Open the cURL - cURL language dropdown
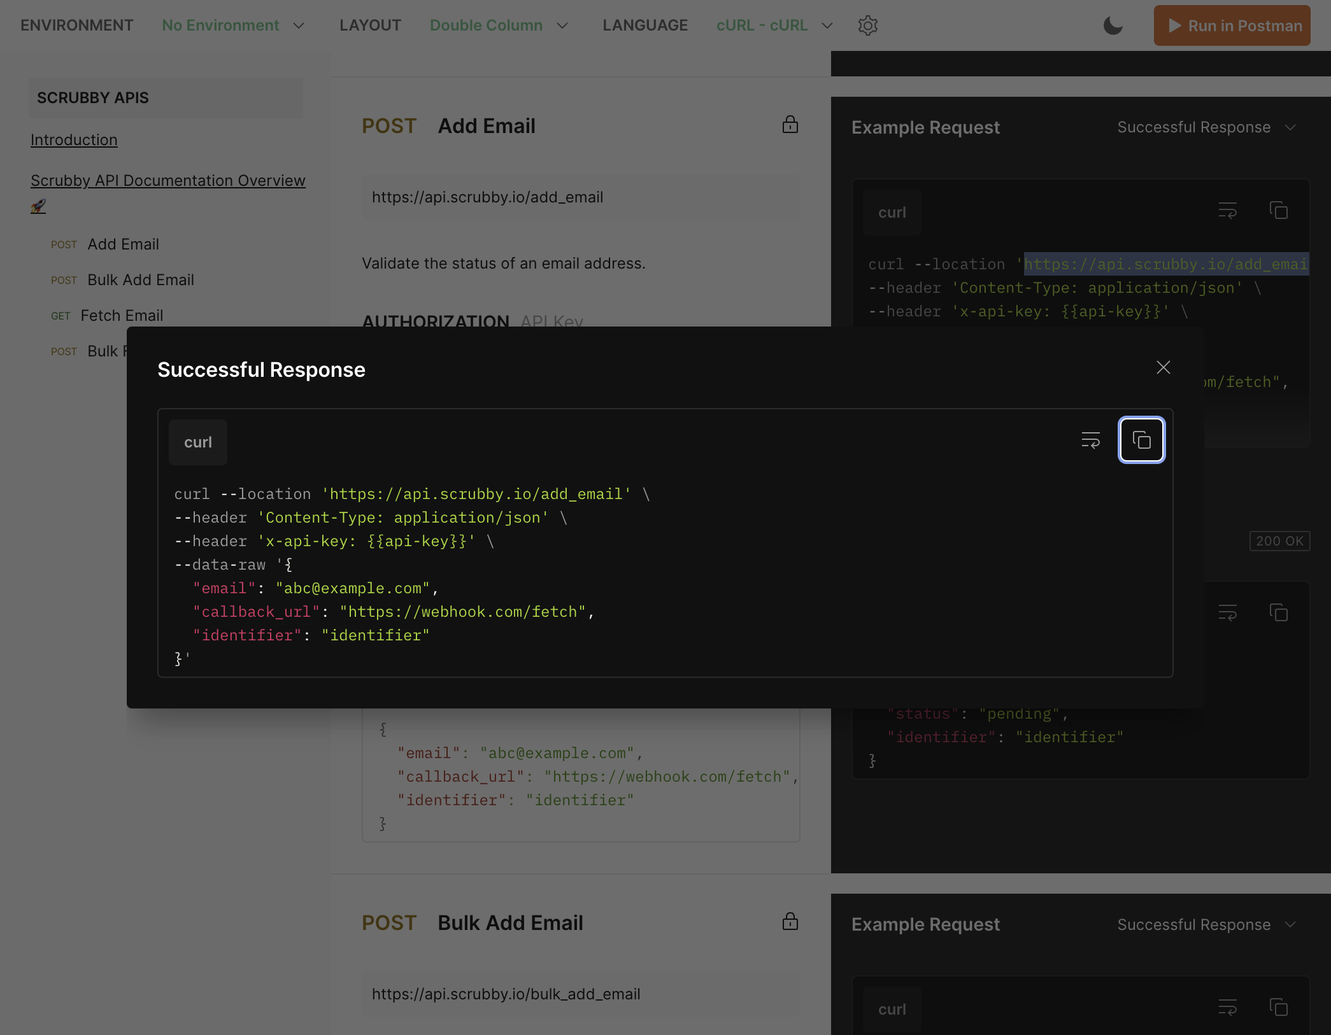 click(774, 25)
